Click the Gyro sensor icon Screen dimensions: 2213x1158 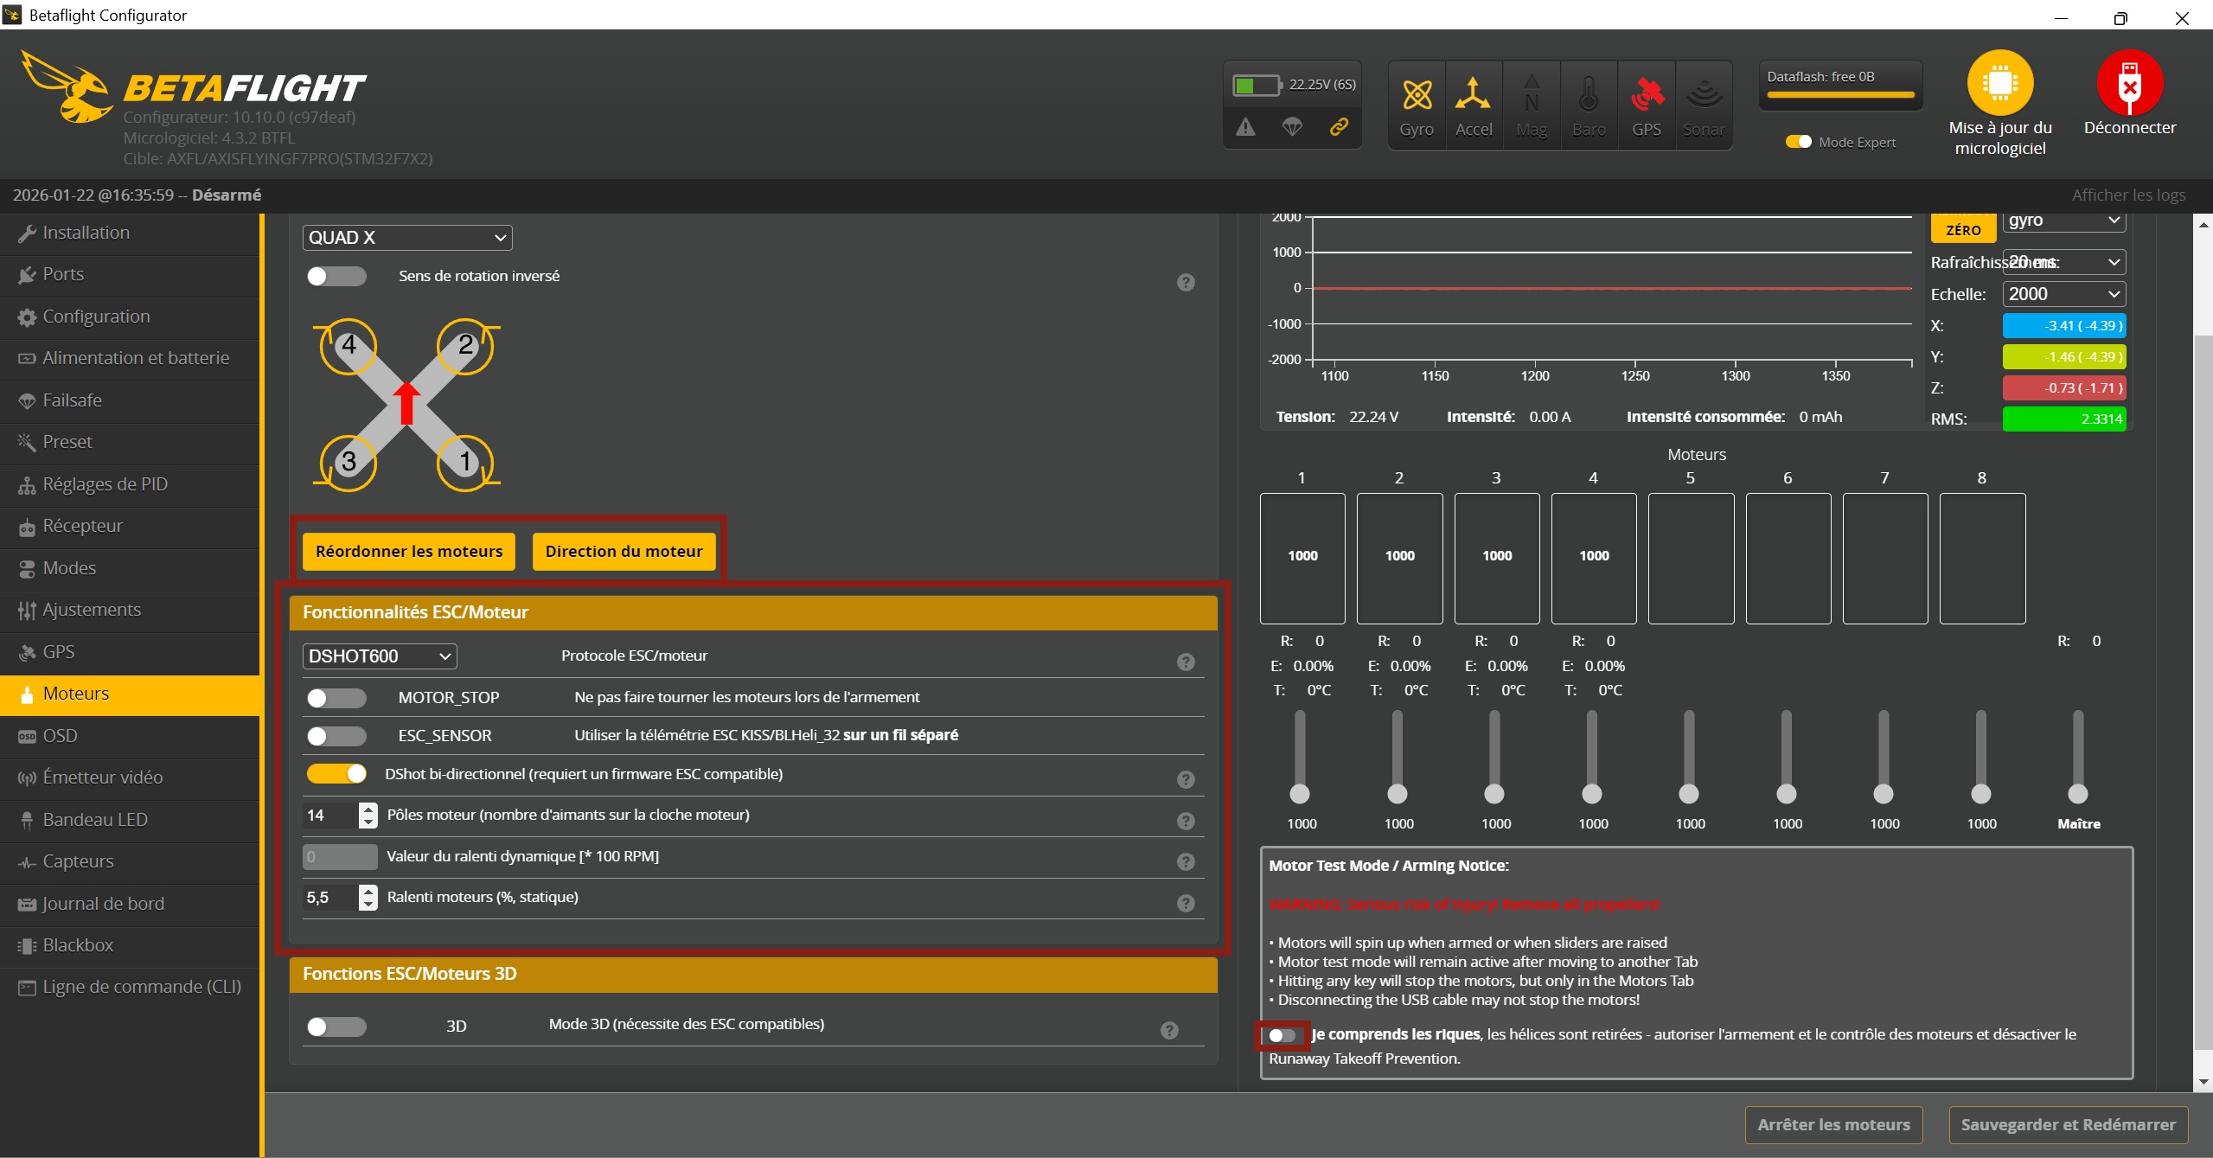pyautogui.click(x=1416, y=96)
